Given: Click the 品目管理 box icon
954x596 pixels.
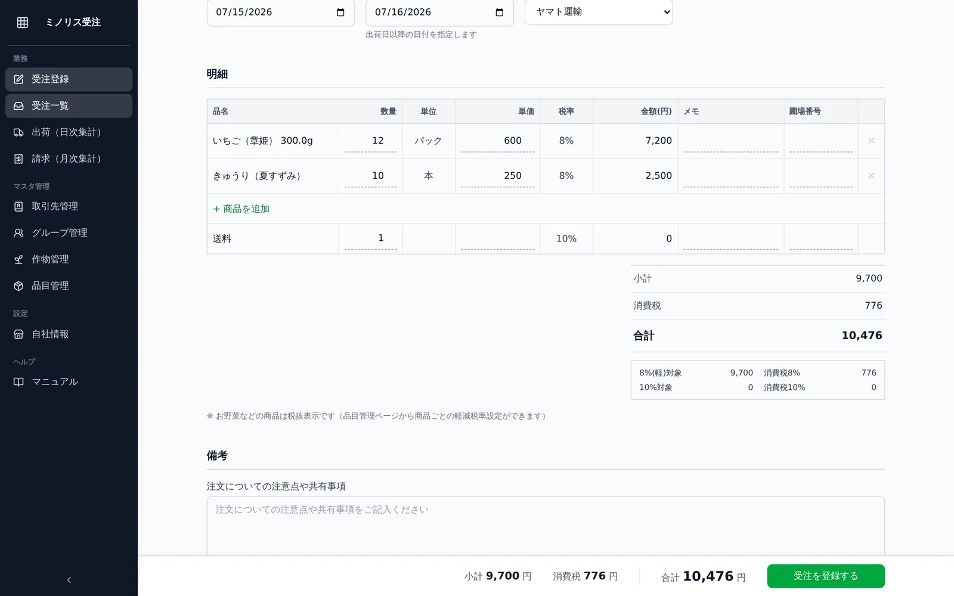Looking at the screenshot, I should coord(18,286).
